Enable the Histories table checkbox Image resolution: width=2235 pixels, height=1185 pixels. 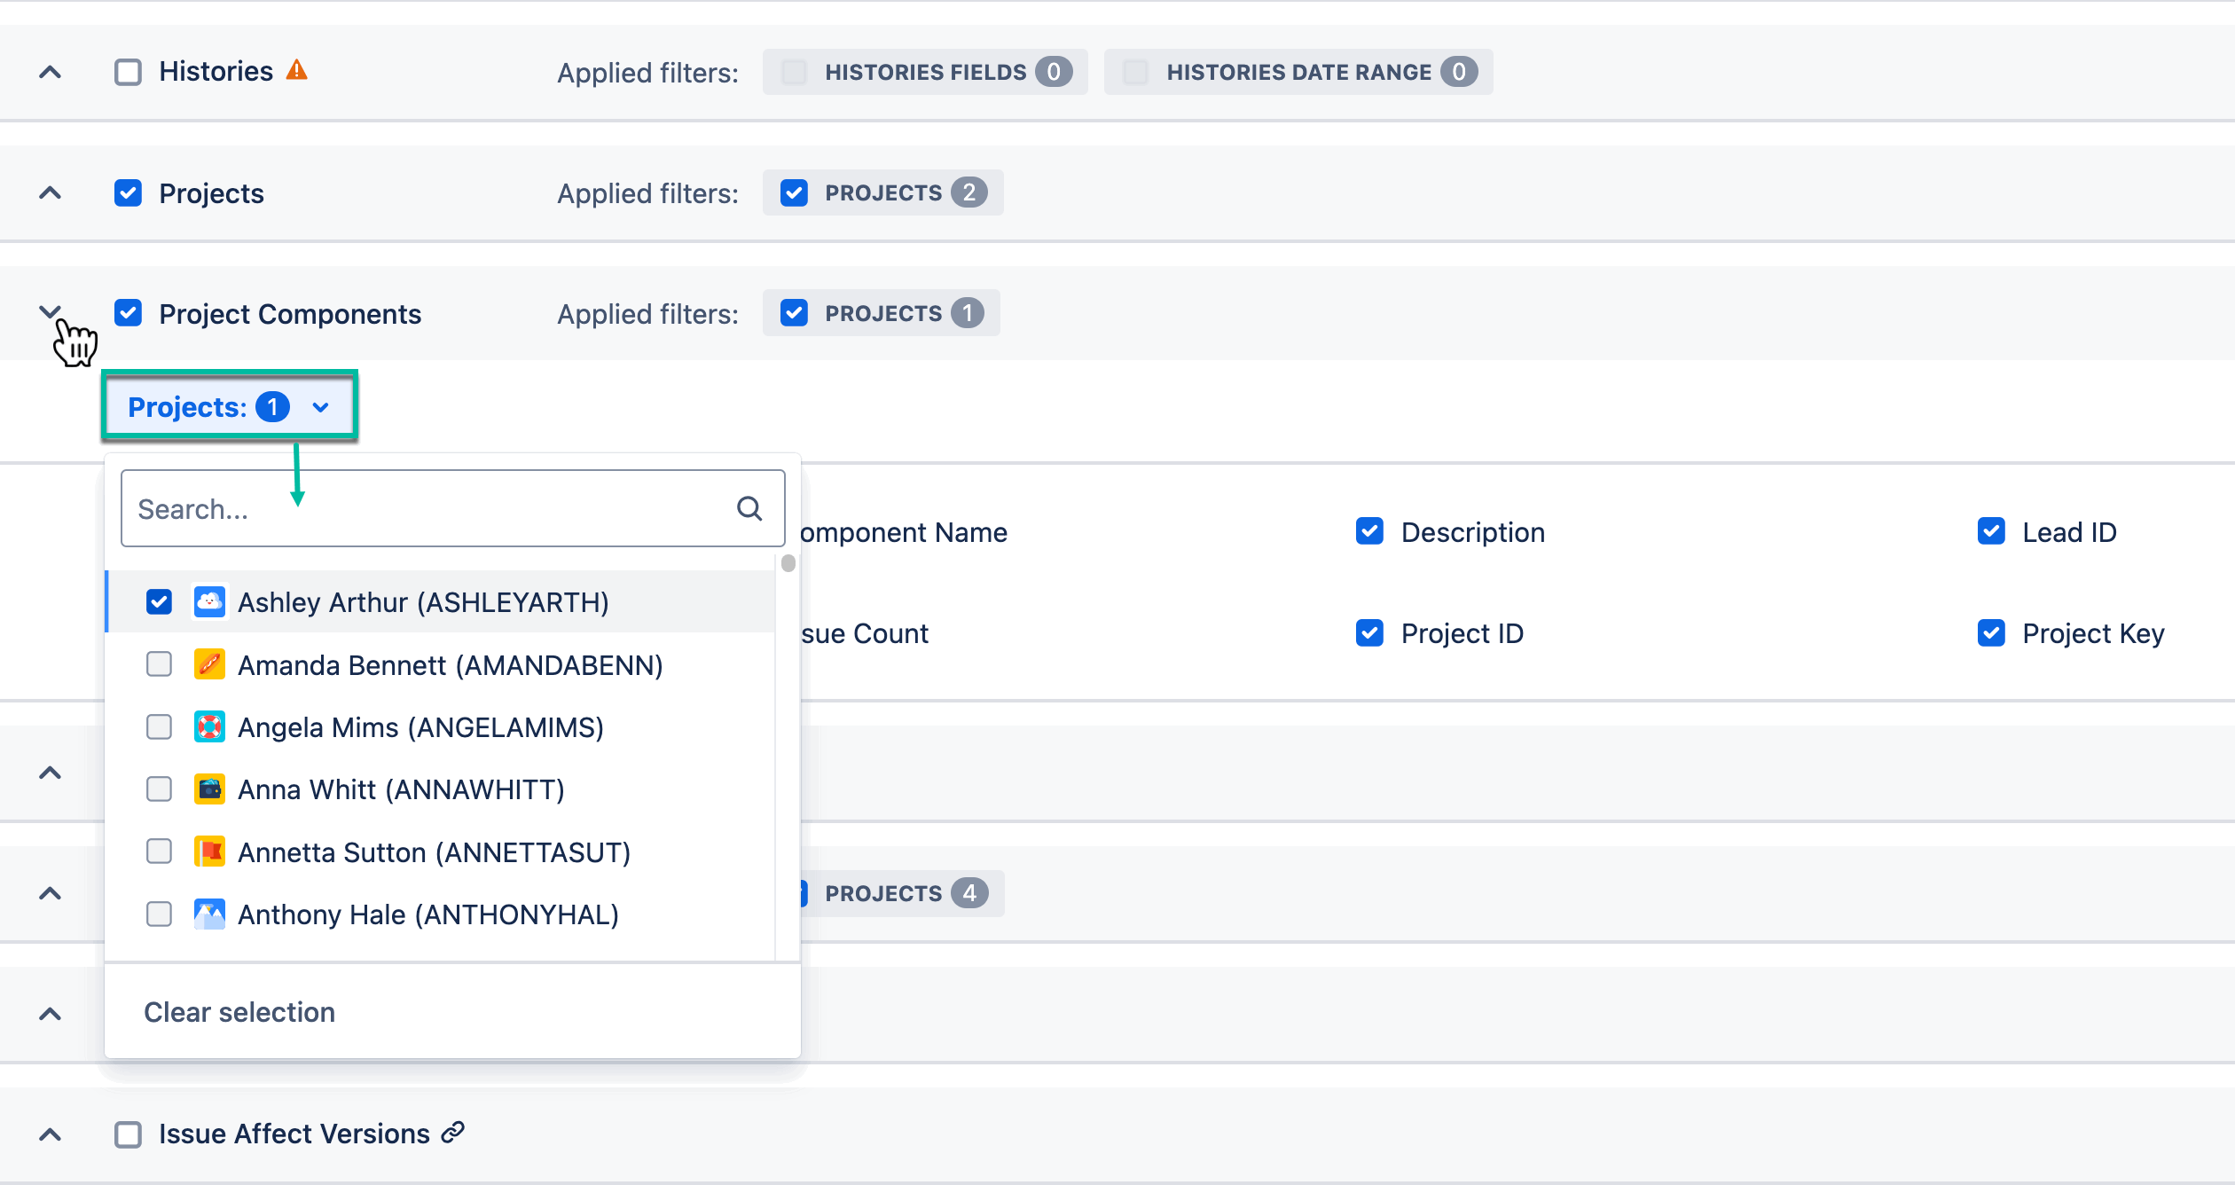[129, 72]
